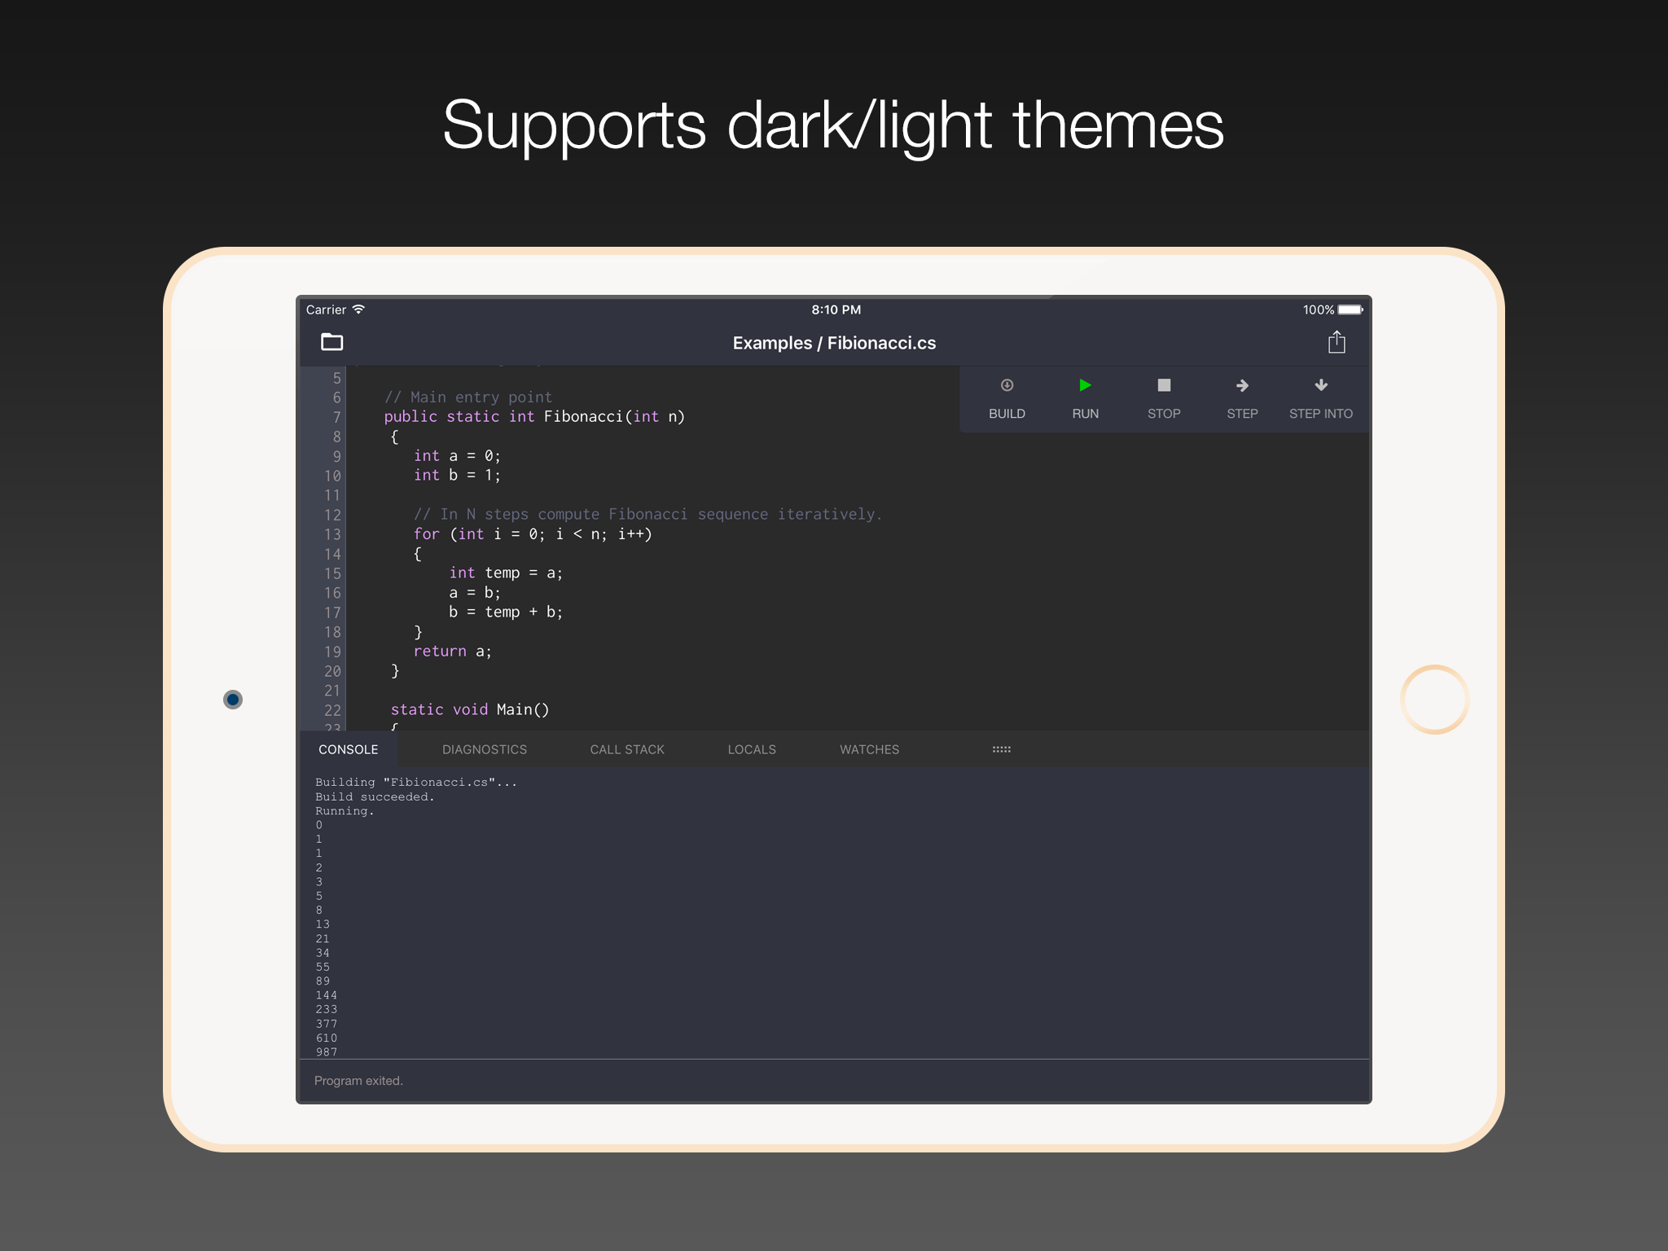Open the CALL STACK tab
The image size is (1668, 1251).
click(x=627, y=748)
